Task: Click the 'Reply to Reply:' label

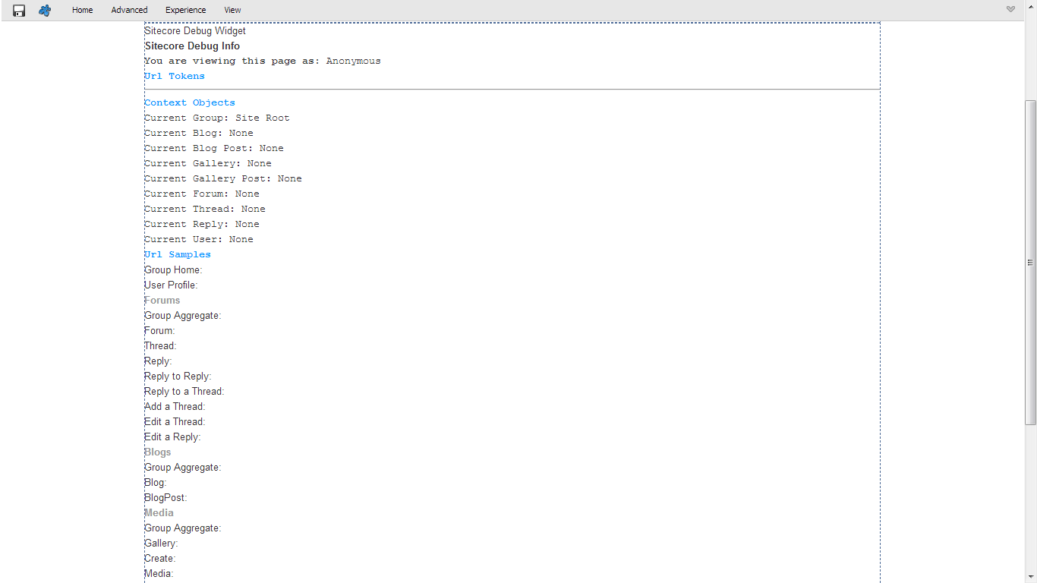Action: tap(178, 377)
